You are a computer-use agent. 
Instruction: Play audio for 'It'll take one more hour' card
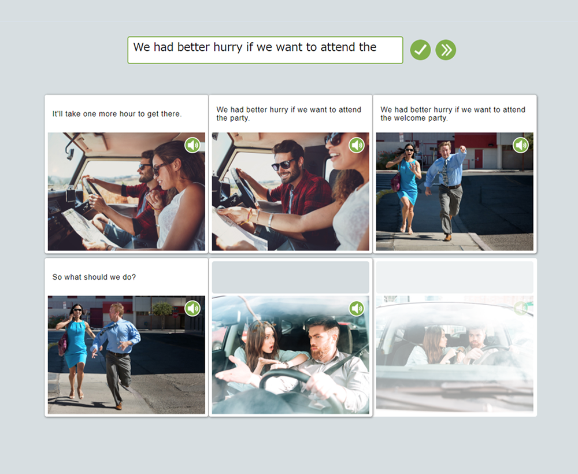click(192, 145)
